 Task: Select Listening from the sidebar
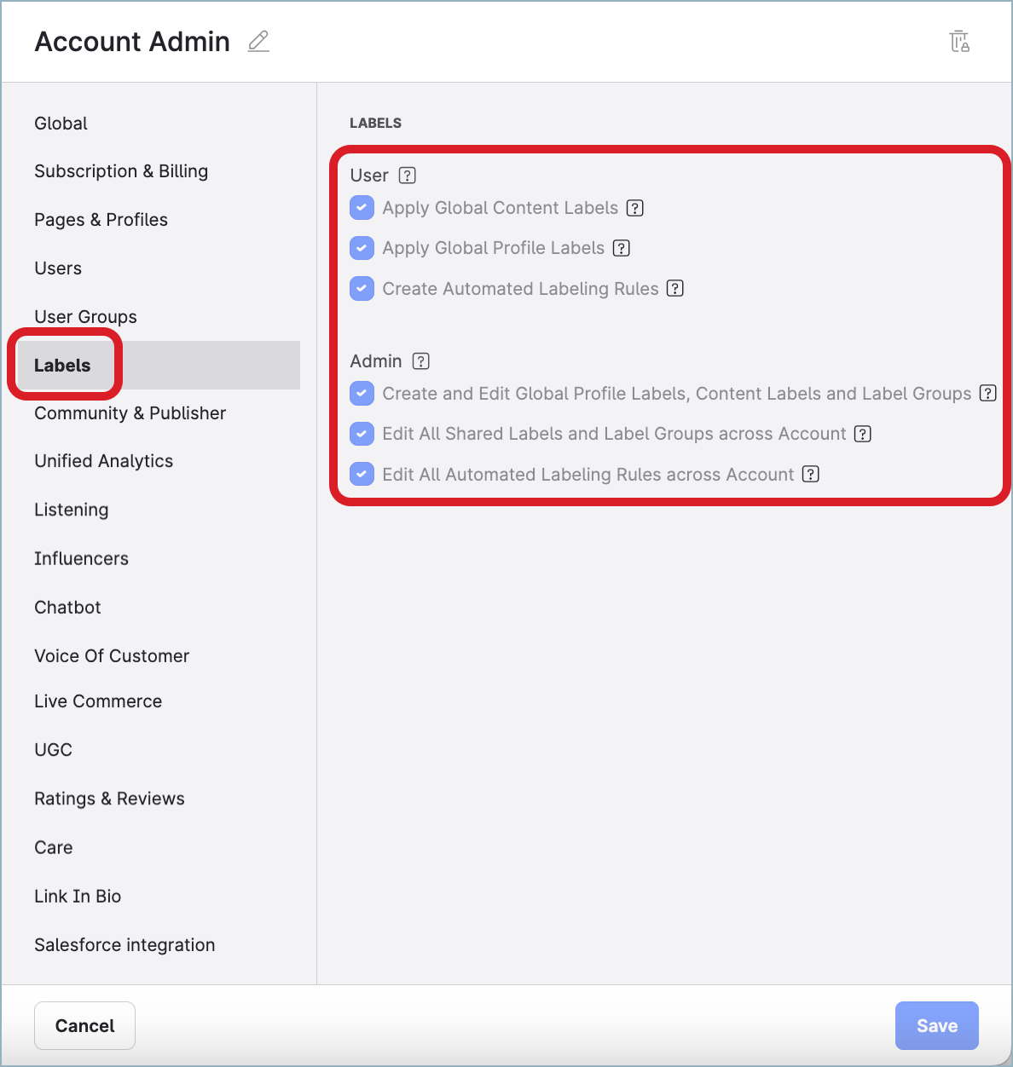[x=71, y=510]
